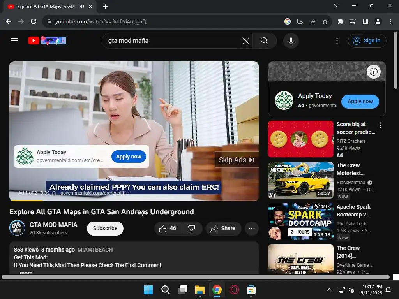Open tab search chevron

coord(336,5)
